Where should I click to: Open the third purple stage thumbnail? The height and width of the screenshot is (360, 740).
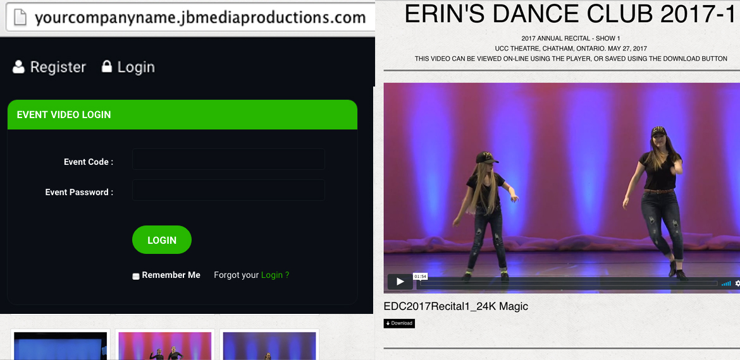pyautogui.click(x=269, y=345)
